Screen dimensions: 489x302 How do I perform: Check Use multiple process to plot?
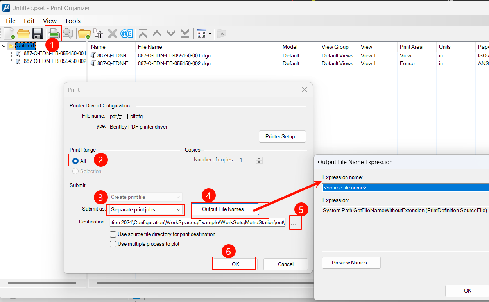tap(113, 244)
